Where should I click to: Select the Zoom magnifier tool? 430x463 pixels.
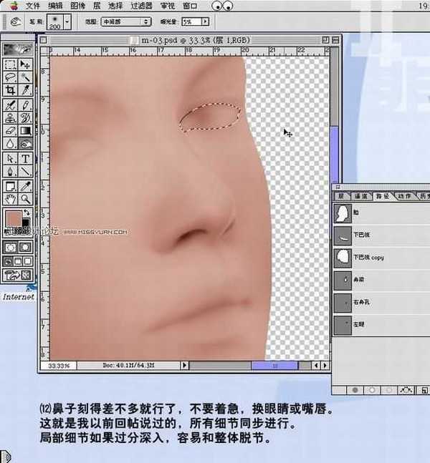[26, 198]
